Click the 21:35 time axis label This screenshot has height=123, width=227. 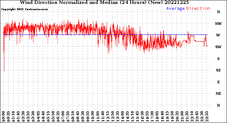(x=187, y=117)
